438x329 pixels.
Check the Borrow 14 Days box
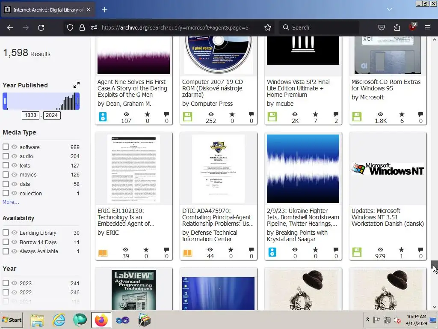click(x=6, y=242)
